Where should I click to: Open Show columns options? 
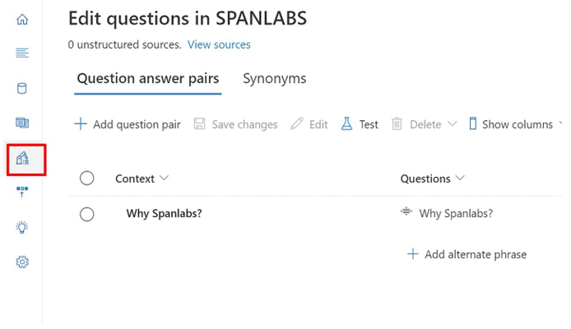pos(515,124)
